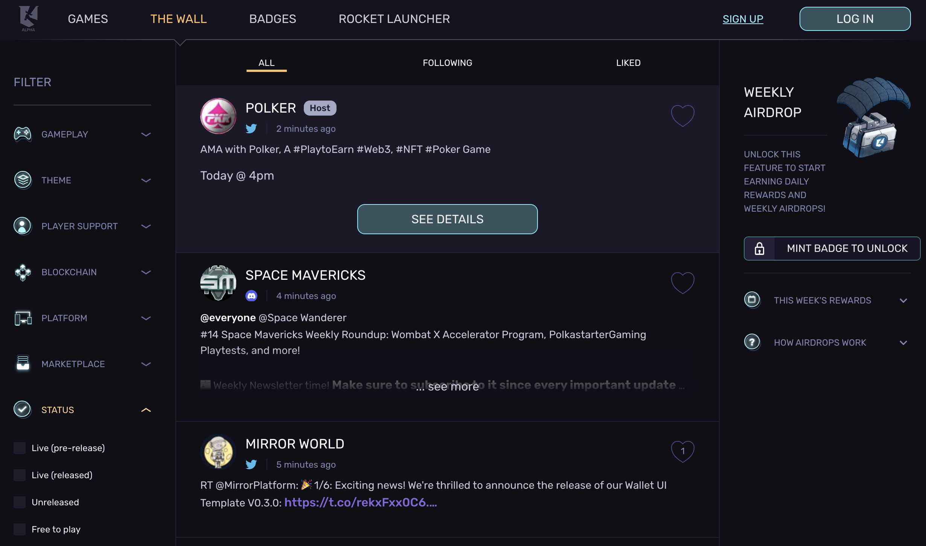Screen dimensions: 926x546
Task: Expand This Week's Rewards dropdown arrow
Action: pyautogui.click(x=903, y=300)
